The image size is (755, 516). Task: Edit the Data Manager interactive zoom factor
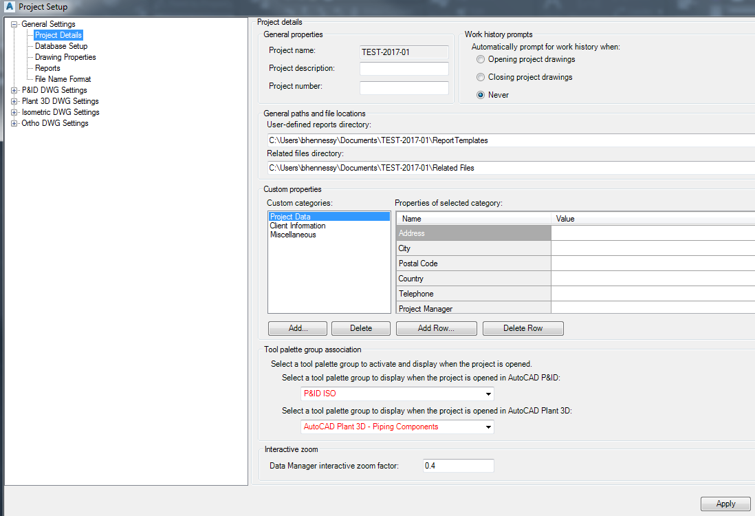click(458, 465)
